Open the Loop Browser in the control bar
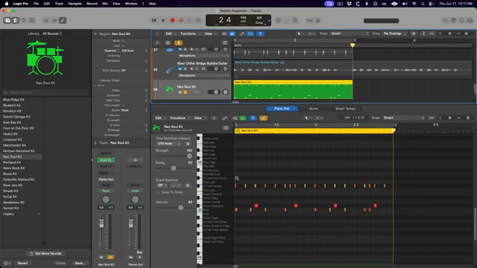 [x=461, y=20]
